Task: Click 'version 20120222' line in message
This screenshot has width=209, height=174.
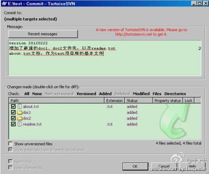Action: [x=28, y=43]
